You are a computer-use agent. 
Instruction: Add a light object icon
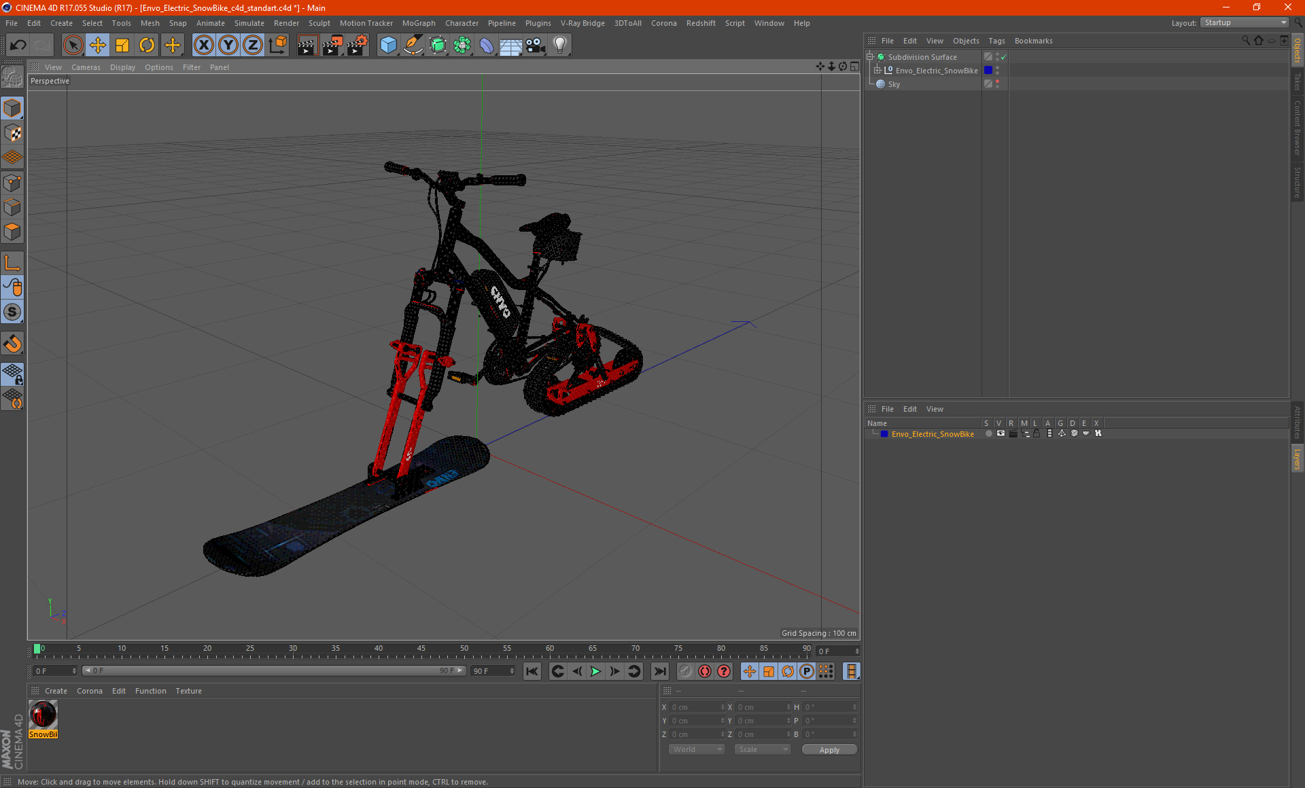560,46
